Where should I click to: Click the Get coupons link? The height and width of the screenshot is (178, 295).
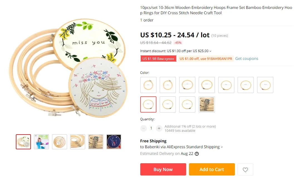pyautogui.click(x=247, y=58)
